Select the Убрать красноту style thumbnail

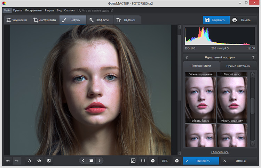pyautogui.click(x=232, y=100)
